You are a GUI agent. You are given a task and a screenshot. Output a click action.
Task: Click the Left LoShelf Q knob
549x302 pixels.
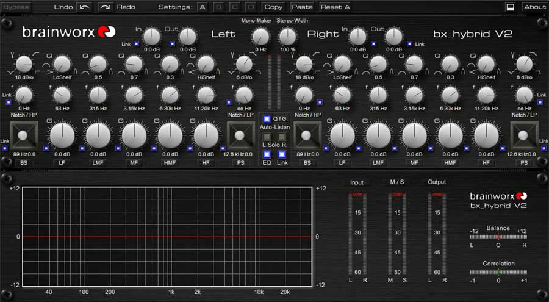coord(62,64)
